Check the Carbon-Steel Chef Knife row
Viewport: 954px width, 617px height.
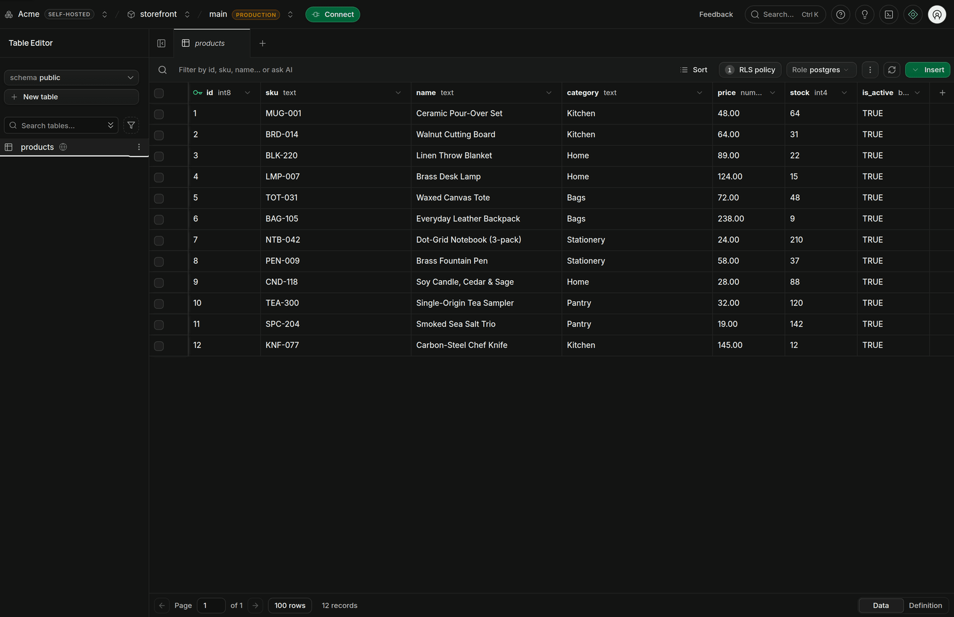tap(159, 346)
